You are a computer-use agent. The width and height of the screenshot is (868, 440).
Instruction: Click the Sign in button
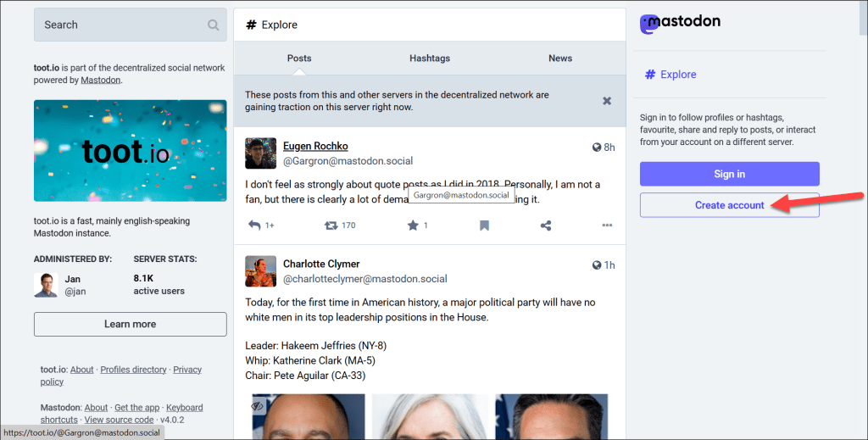pos(730,174)
